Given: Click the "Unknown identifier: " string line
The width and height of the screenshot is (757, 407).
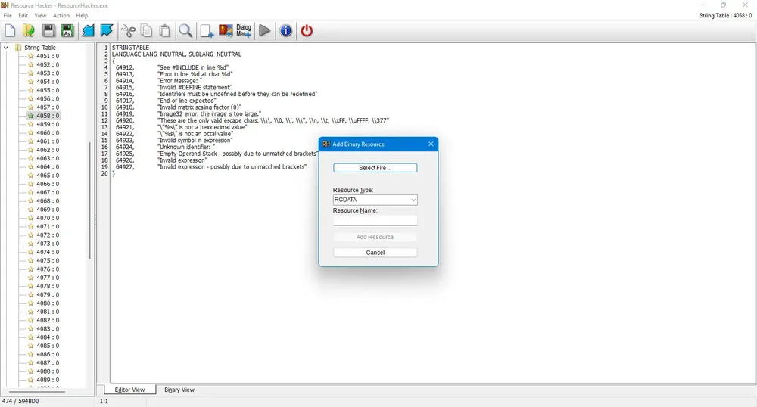Looking at the screenshot, I should point(186,147).
